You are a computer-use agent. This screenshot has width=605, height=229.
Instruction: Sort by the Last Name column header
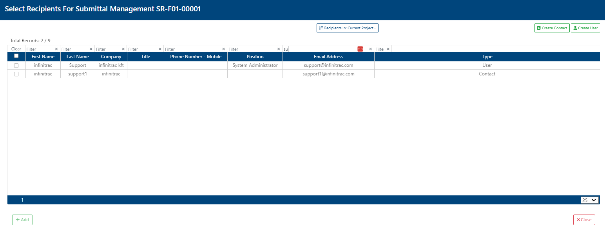pos(78,57)
